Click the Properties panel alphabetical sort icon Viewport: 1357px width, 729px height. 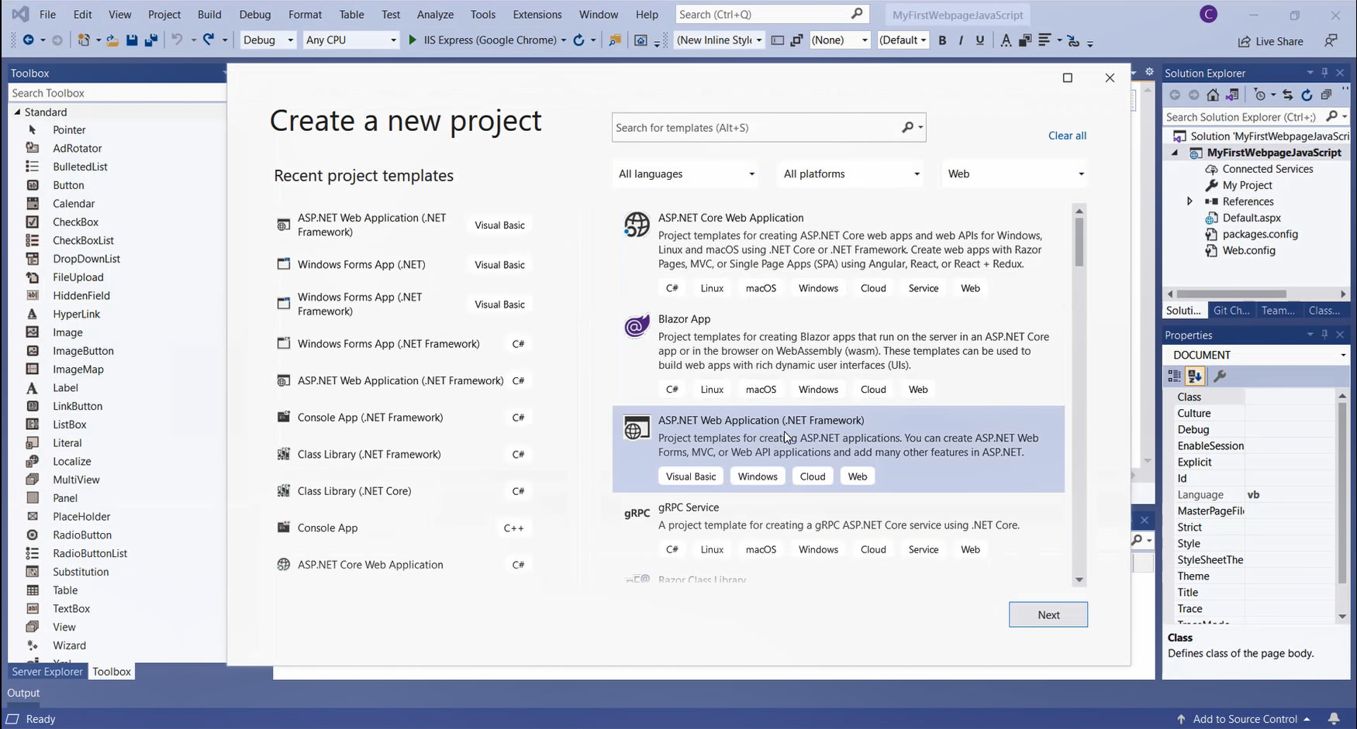pyautogui.click(x=1195, y=377)
